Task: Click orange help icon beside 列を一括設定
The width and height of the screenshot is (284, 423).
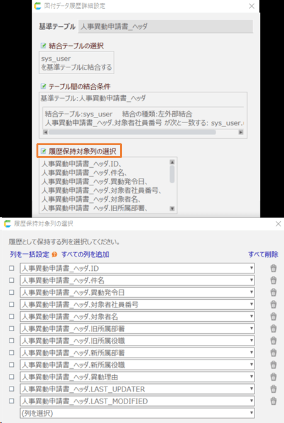Action: pos(55,255)
